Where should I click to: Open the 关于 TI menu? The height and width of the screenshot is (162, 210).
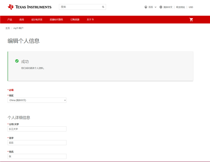[x=90, y=20]
